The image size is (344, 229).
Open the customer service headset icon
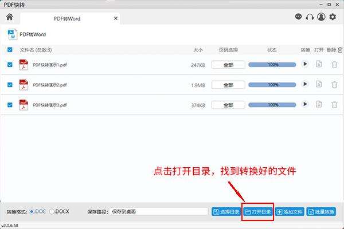[310, 17]
